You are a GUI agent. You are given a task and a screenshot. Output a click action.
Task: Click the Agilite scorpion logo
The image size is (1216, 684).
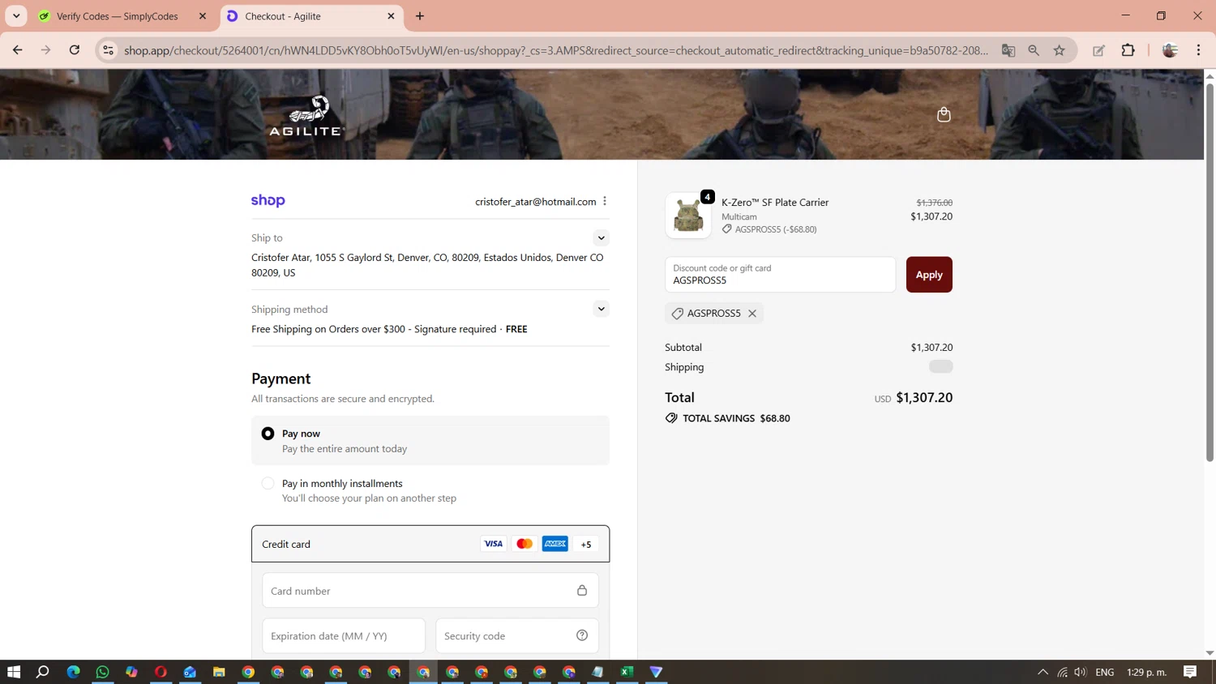point(306,116)
